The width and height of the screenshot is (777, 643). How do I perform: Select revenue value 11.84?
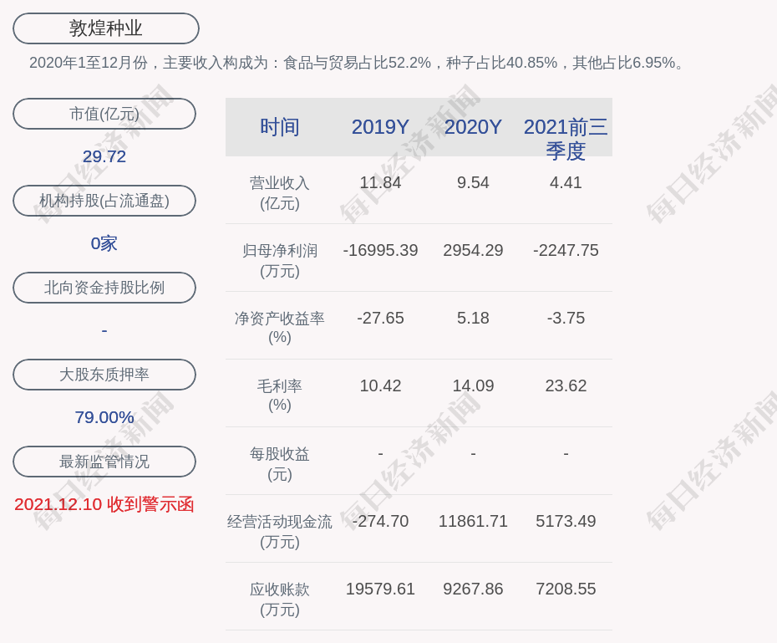(x=380, y=182)
